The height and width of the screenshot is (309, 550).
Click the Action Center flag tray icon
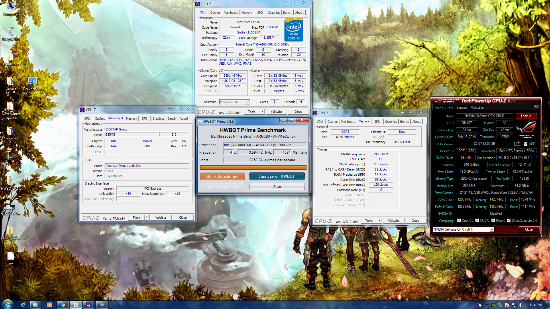pyautogui.click(x=507, y=305)
